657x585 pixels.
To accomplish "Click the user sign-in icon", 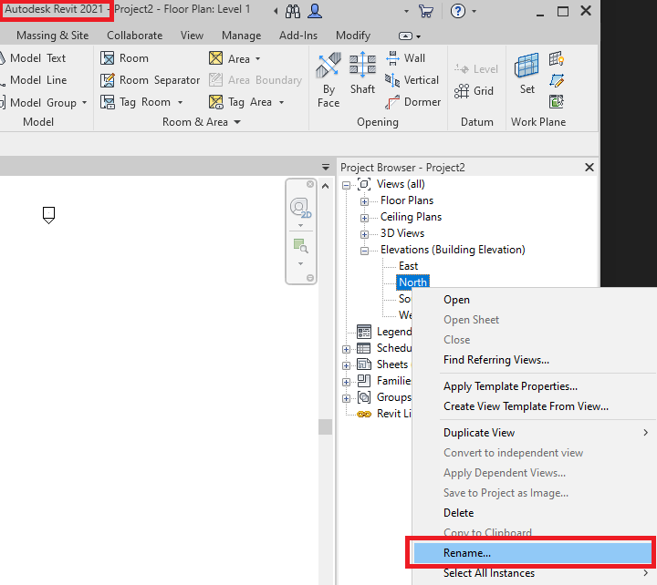I will (x=315, y=11).
